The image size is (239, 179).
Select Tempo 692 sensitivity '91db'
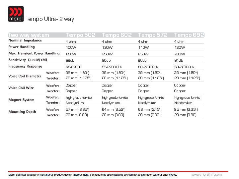click(179, 60)
